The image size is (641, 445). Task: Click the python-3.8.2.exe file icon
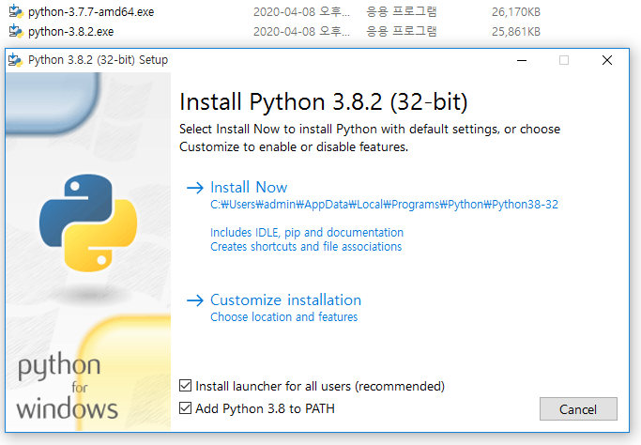pyautogui.click(x=16, y=31)
